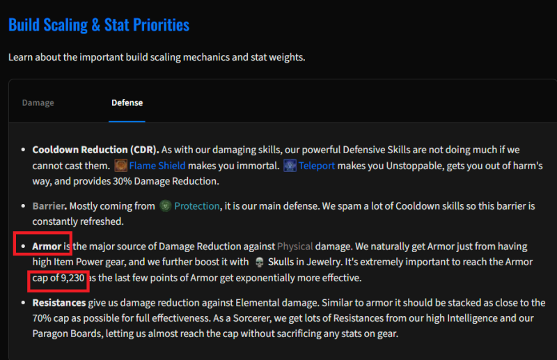The height and width of the screenshot is (360, 557).
Task: Click the Protection passive icon
Action: [x=165, y=206]
